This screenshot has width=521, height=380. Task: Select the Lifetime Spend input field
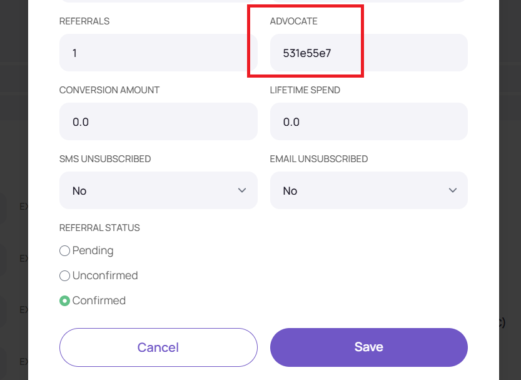coord(368,121)
